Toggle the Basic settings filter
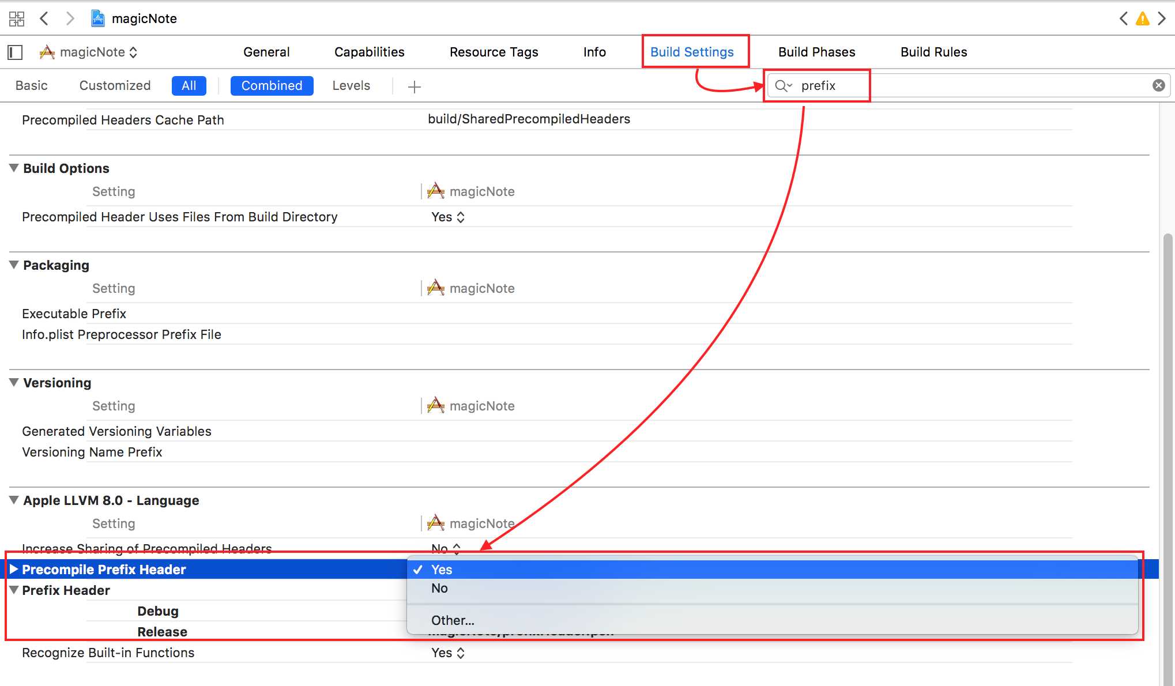Viewport: 1175px width, 686px height. coord(30,85)
